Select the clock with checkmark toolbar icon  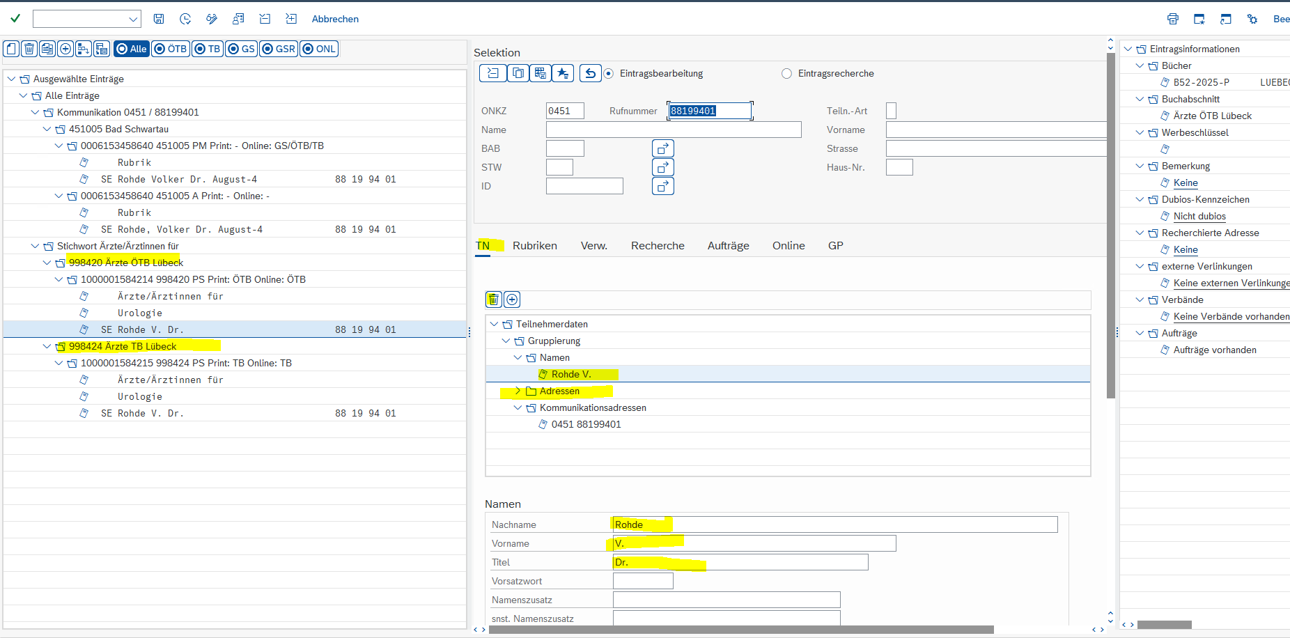(x=185, y=19)
